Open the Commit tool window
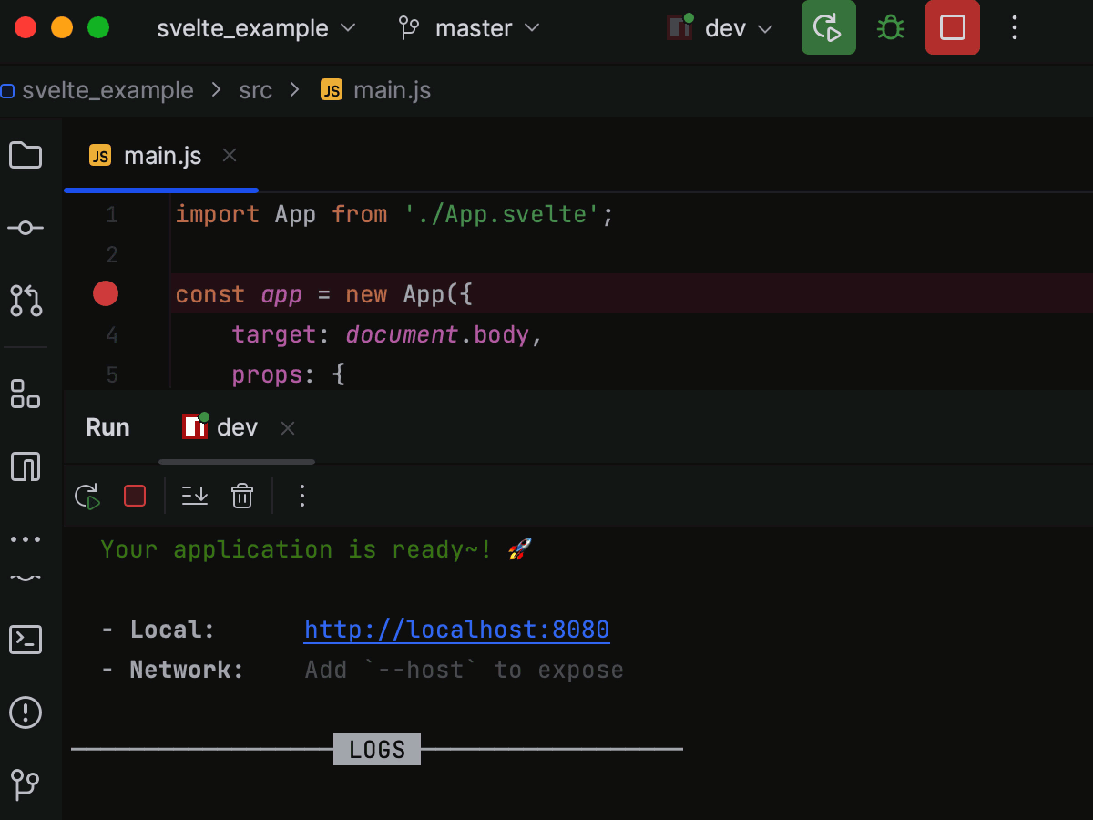The height and width of the screenshot is (820, 1093). point(26,228)
